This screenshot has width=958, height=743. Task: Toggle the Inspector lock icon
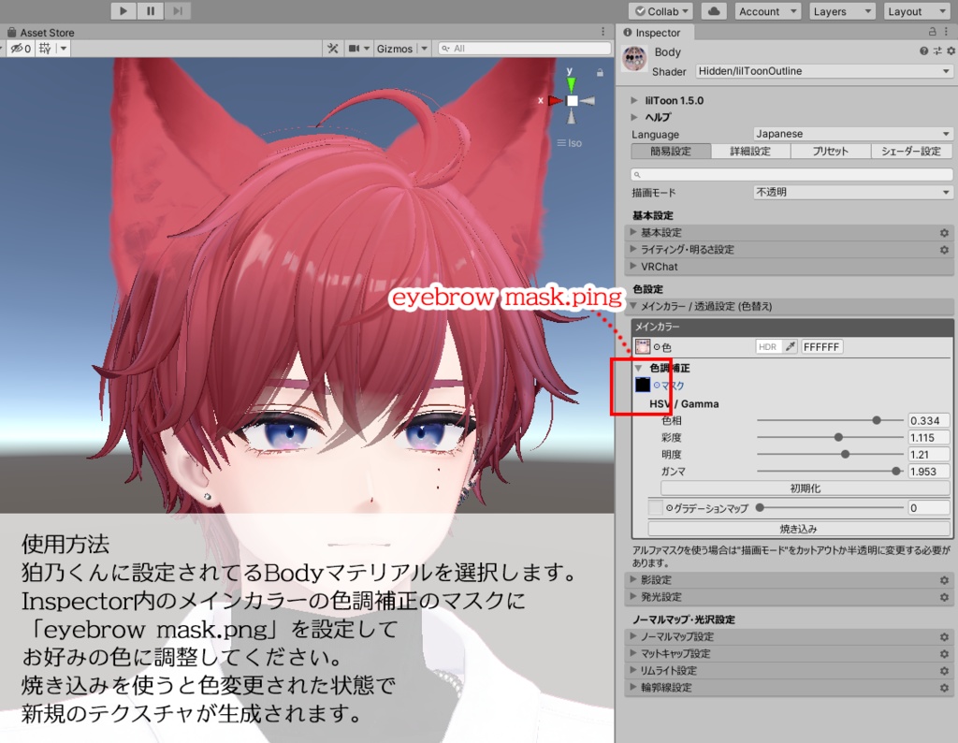coord(933,32)
